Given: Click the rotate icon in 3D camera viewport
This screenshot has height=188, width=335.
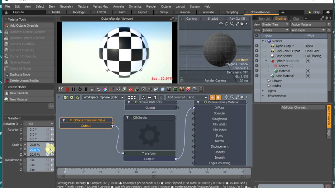Looking at the screenshot, I should [226, 24].
